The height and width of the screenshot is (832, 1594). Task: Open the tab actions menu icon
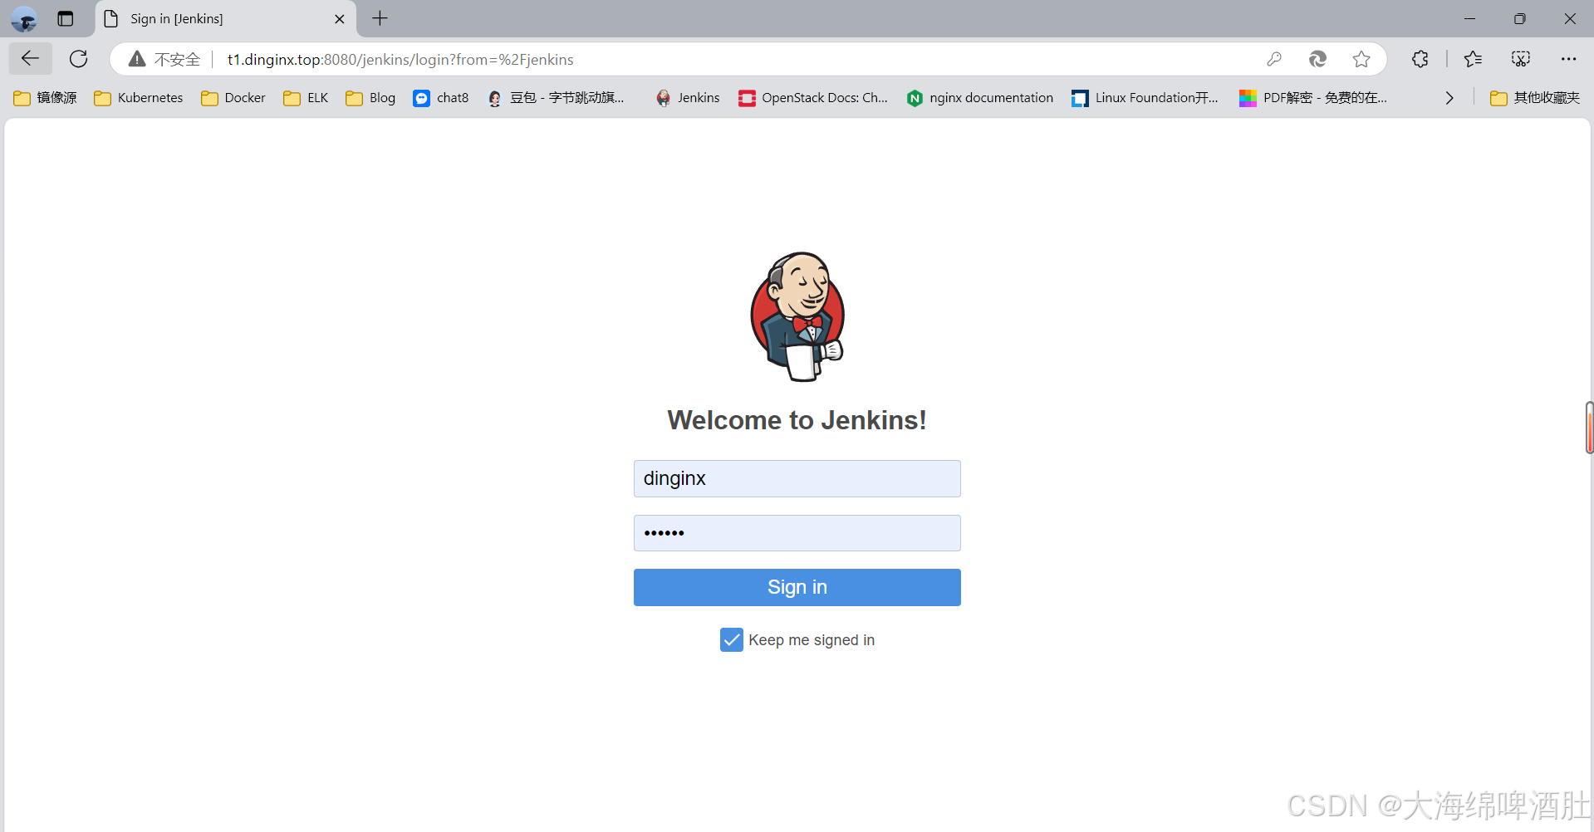[66, 18]
